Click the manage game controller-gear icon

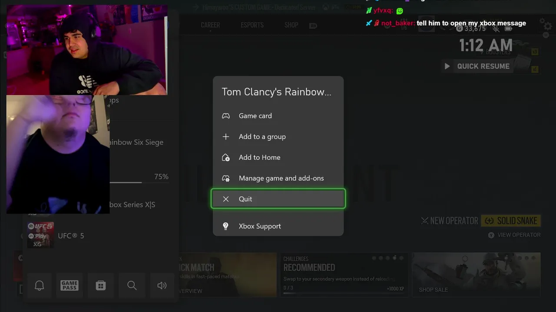tap(226, 178)
